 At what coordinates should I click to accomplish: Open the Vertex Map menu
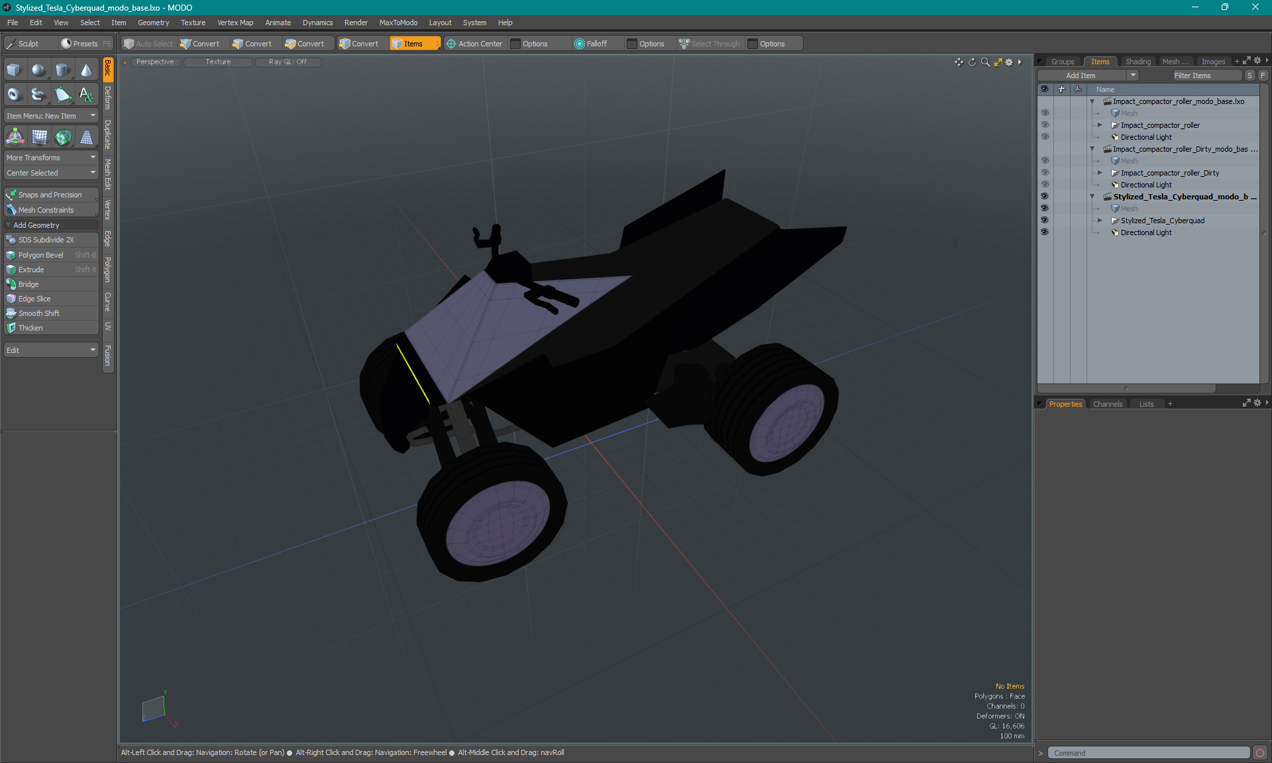point(235,23)
